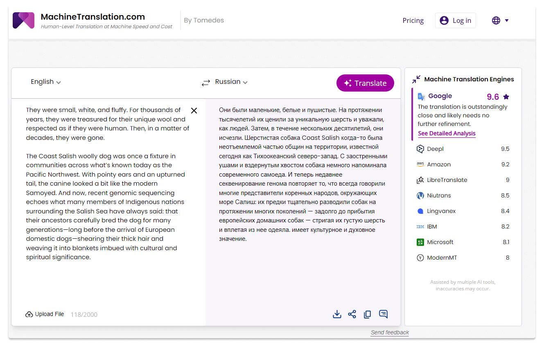
Task: Open the English source language dropdown
Action: pyautogui.click(x=46, y=82)
